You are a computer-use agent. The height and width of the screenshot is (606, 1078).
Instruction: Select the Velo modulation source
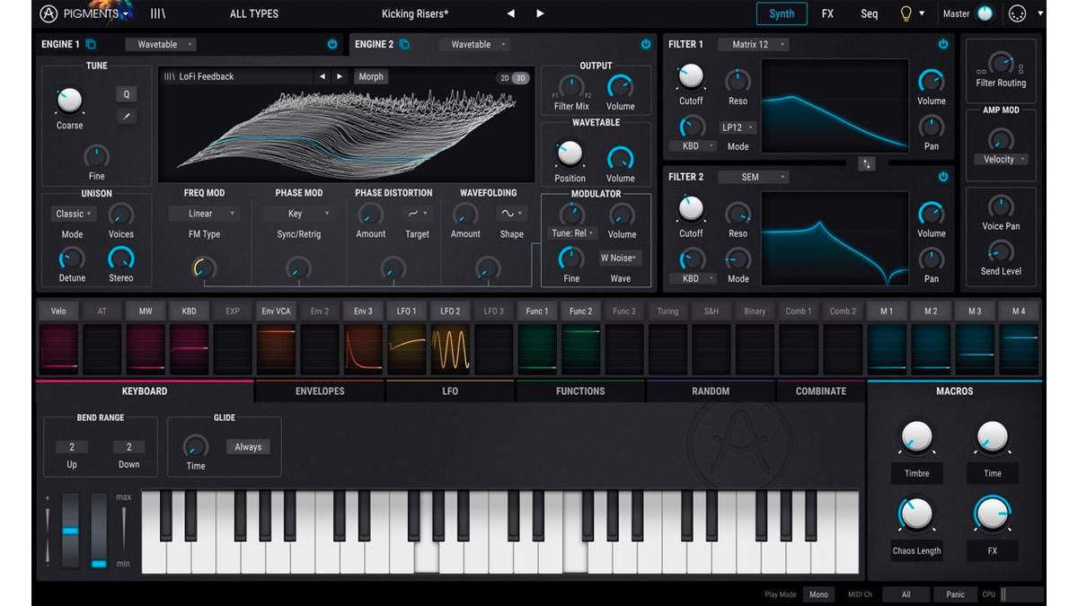coord(58,311)
